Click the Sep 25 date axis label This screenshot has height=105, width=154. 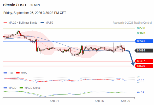tap(99, 101)
